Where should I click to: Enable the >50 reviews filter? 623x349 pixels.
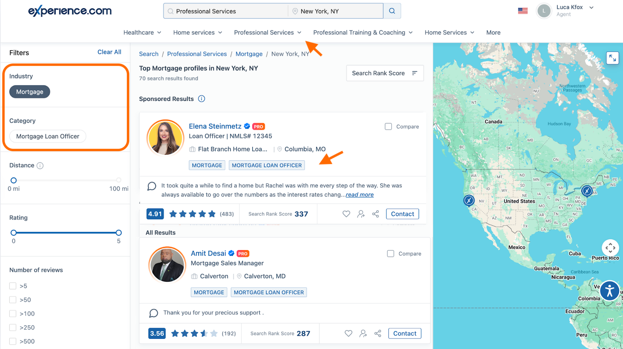pyautogui.click(x=13, y=300)
